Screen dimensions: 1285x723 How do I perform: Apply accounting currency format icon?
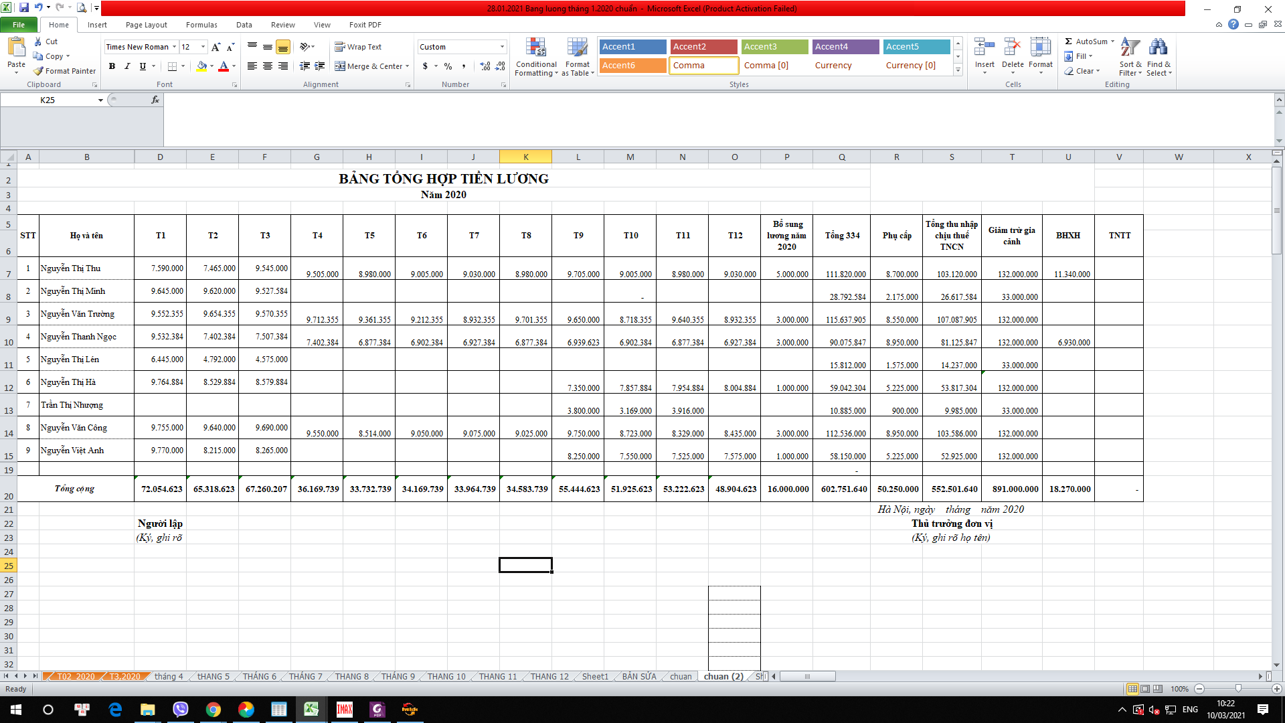[425, 66]
